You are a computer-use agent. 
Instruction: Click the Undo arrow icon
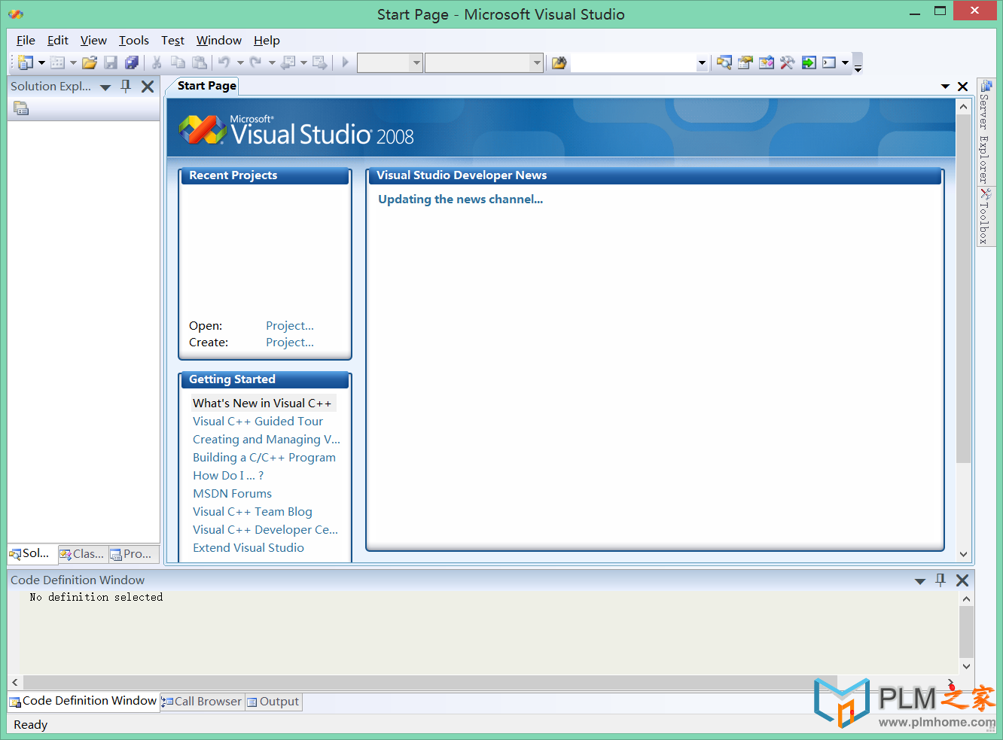(x=224, y=62)
